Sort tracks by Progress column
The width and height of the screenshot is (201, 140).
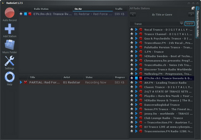(120, 77)
